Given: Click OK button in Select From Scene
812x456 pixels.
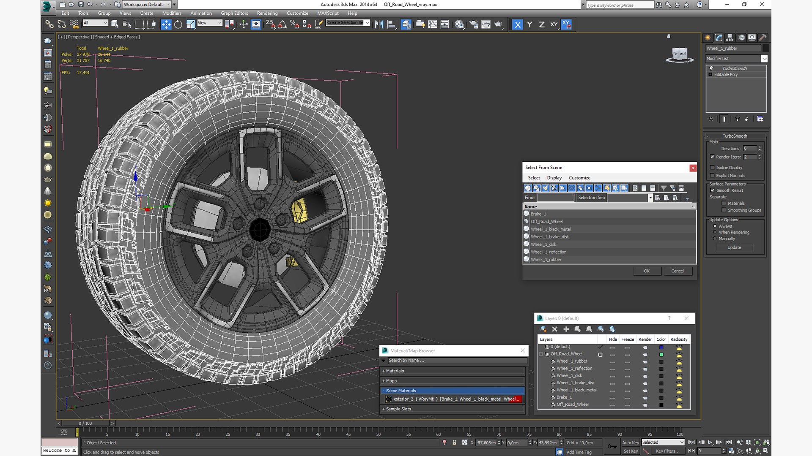Looking at the screenshot, I should pos(646,270).
